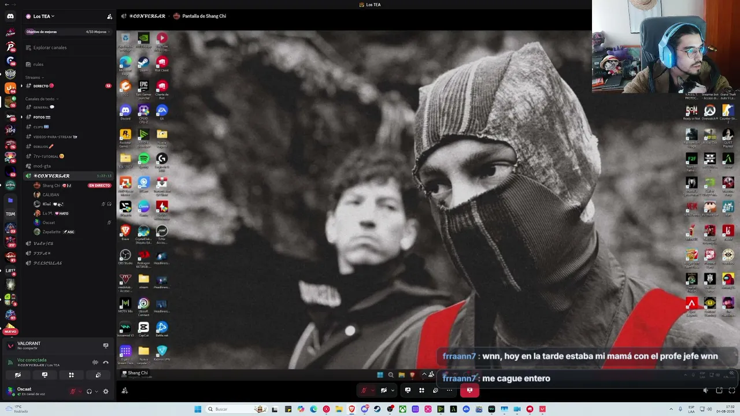Viewport: 740px width, 416px height.
Task: Share your screen from the call bar
Action: click(408, 390)
